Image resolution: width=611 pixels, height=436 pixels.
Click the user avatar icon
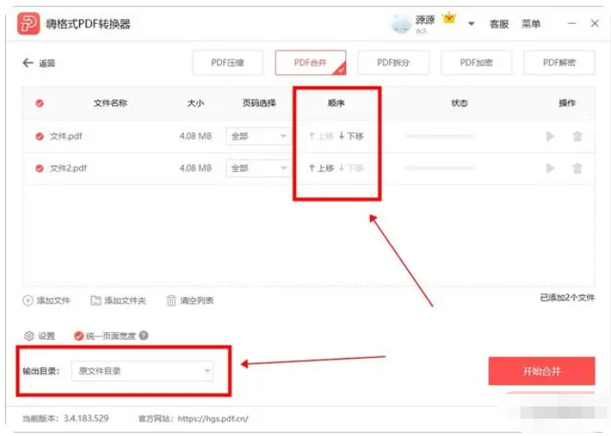pyautogui.click(x=400, y=24)
